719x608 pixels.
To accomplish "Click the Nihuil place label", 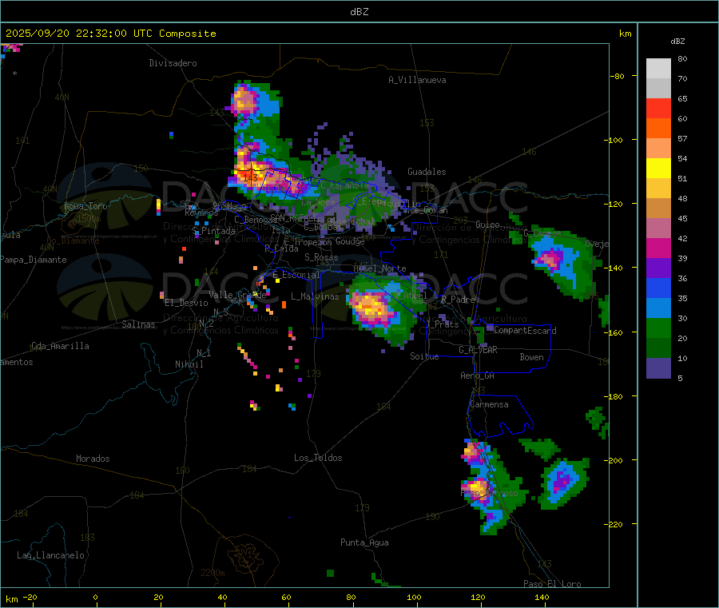I will pos(189,364).
